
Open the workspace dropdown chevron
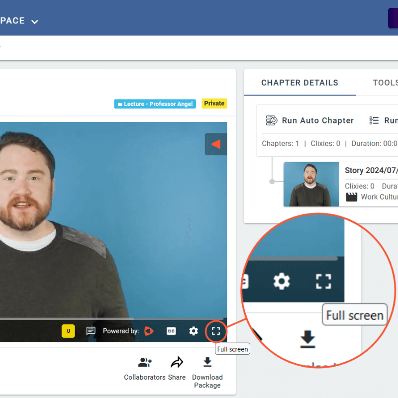[34, 22]
